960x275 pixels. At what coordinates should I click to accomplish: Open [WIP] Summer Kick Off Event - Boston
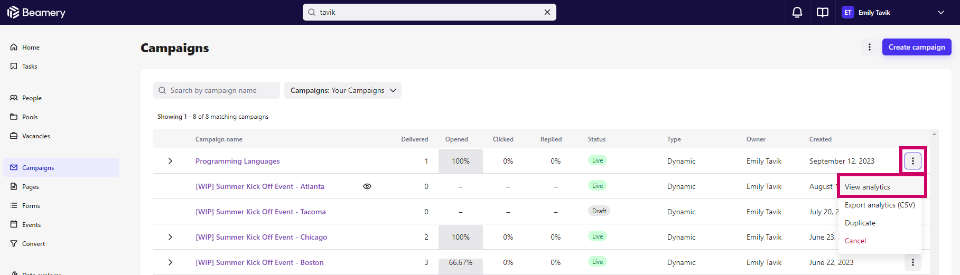[x=259, y=262]
